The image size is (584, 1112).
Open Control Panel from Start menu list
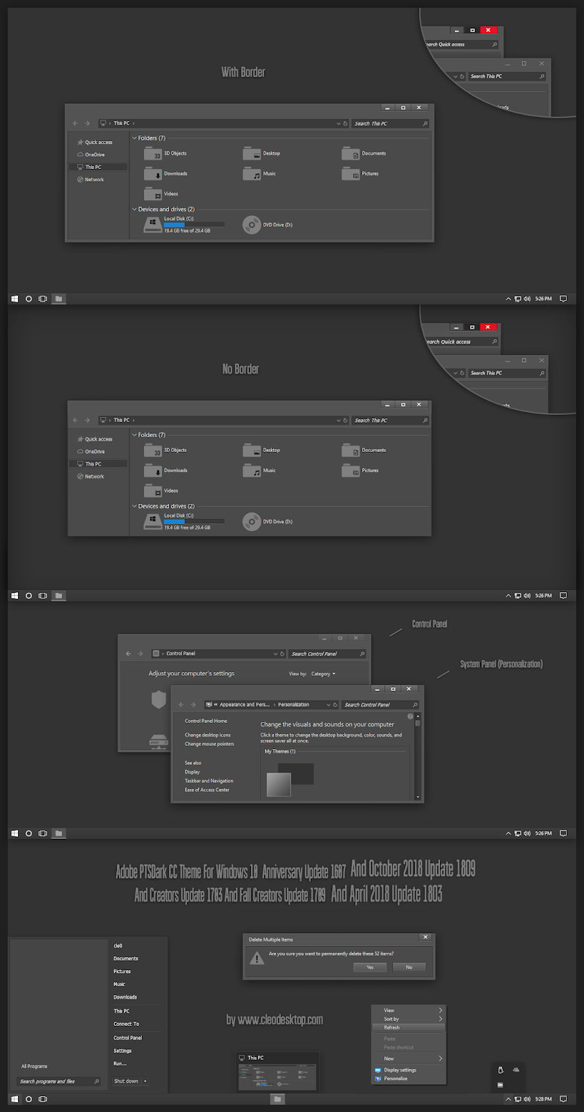(128, 1038)
